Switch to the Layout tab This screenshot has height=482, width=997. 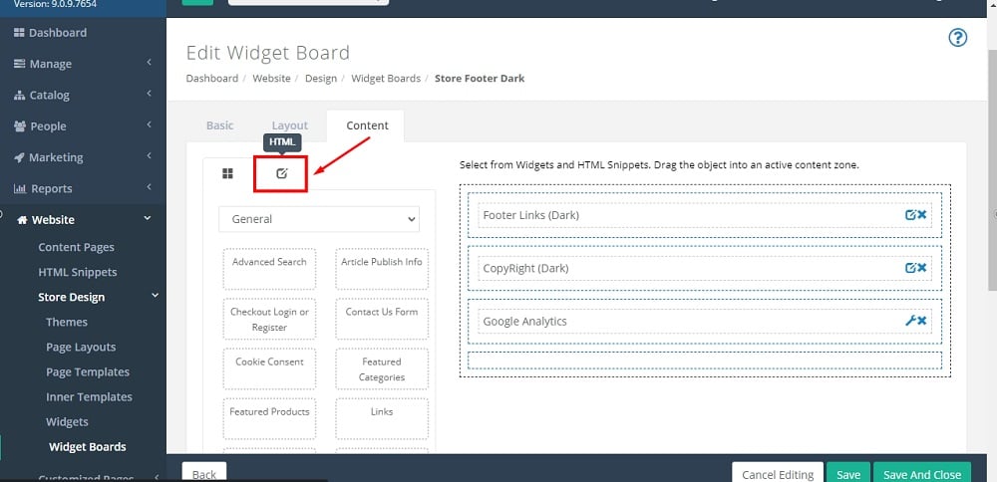tap(290, 125)
